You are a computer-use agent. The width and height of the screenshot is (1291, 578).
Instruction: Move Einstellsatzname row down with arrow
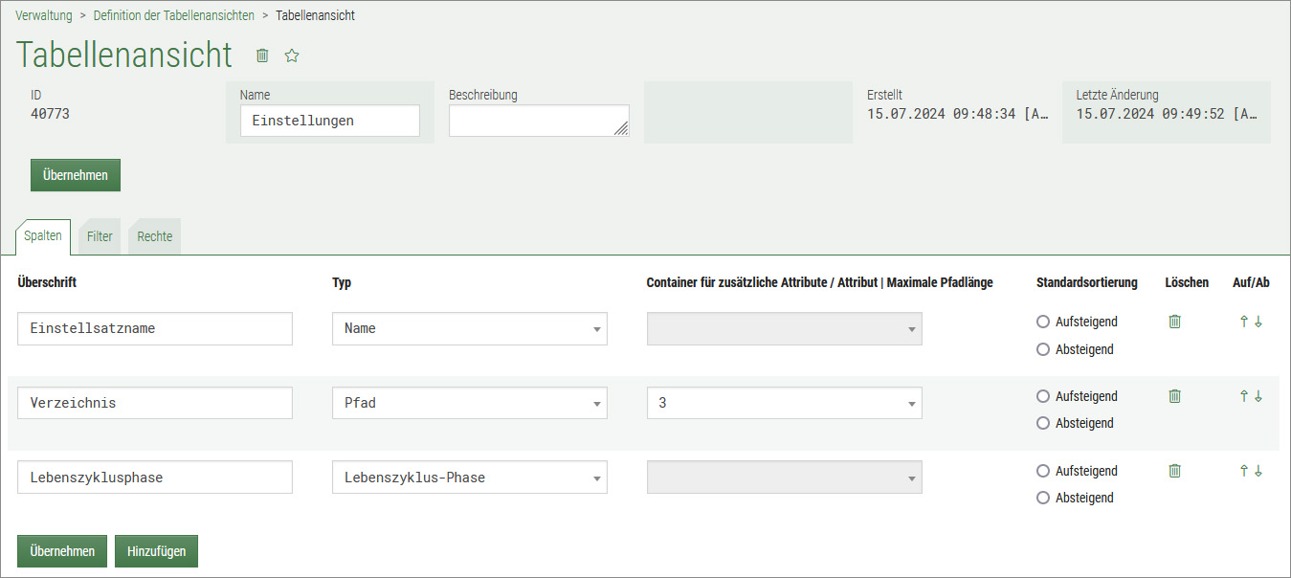coord(1258,322)
